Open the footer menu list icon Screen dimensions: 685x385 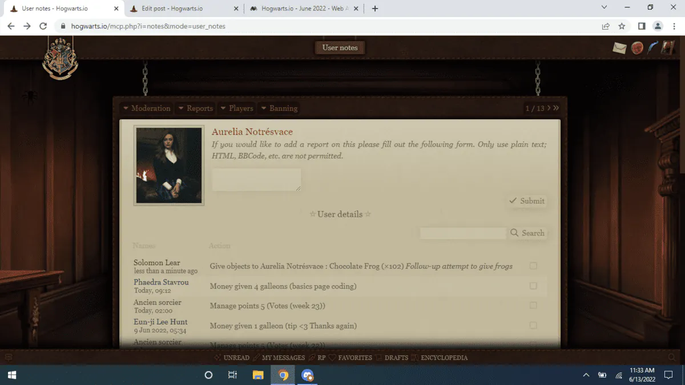pyautogui.click(x=9, y=358)
